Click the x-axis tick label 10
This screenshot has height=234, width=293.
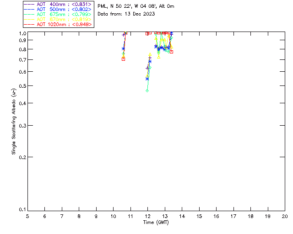(x=113, y=216)
